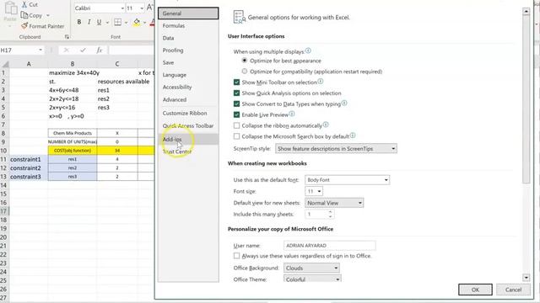The height and width of the screenshot is (303, 540).
Task: Click the Paste clipboard icon
Action: (10, 8)
